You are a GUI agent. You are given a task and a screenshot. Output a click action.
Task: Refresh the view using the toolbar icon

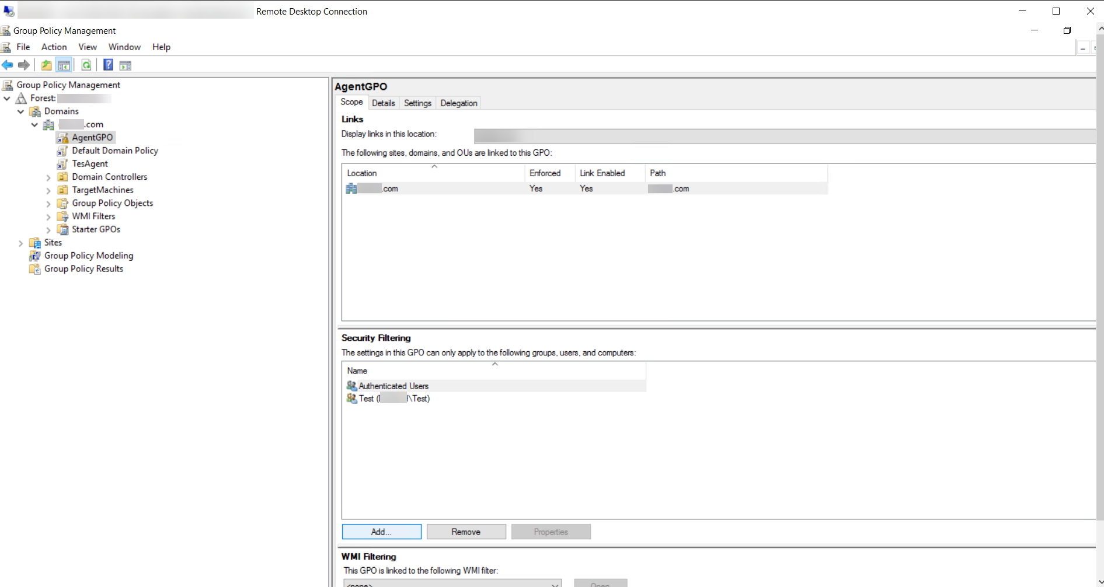coord(86,65)
